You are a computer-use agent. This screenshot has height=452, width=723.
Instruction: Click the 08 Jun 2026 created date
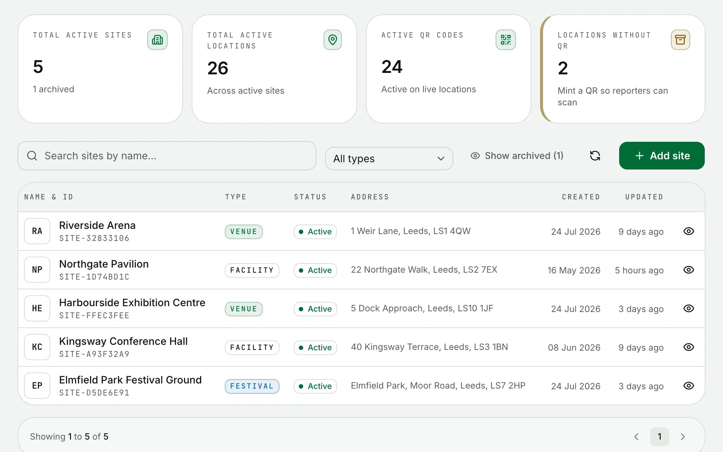574,348
